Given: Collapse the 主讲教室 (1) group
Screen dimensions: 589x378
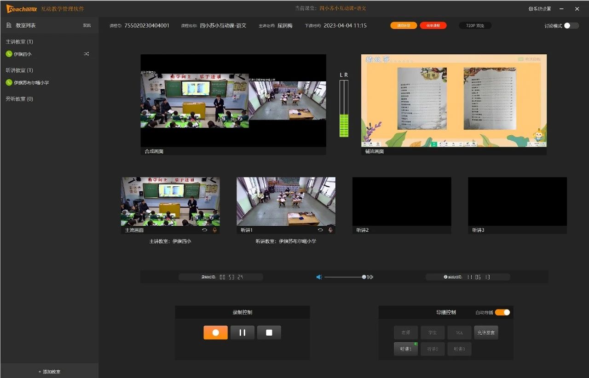Looking at the screenshot, I should tap(19, 42).
